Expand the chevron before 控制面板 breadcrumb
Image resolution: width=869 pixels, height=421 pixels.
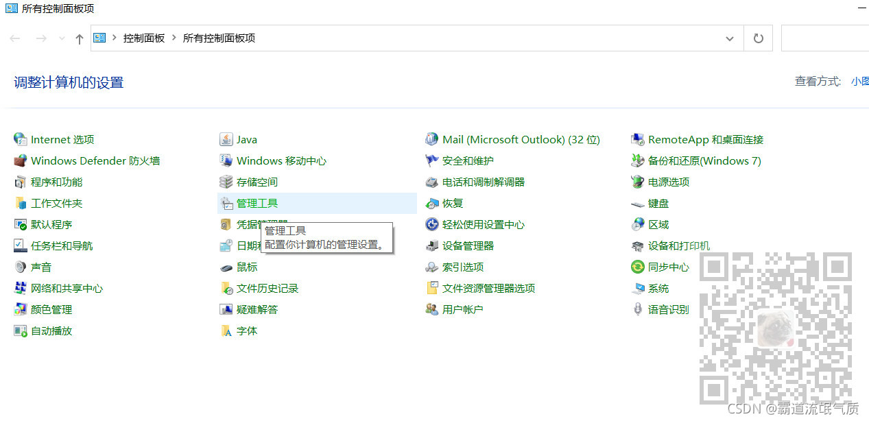click(x=115, y=38)
